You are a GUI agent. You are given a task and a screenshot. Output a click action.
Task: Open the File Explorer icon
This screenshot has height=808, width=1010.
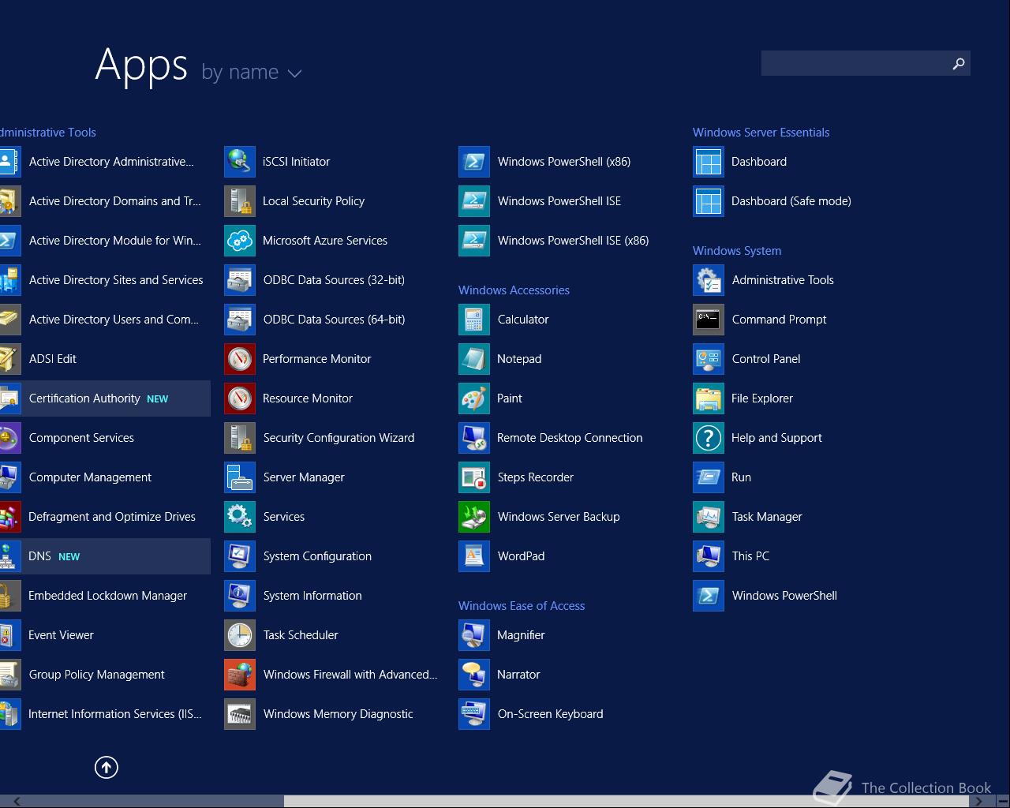(x=709, y=398)
